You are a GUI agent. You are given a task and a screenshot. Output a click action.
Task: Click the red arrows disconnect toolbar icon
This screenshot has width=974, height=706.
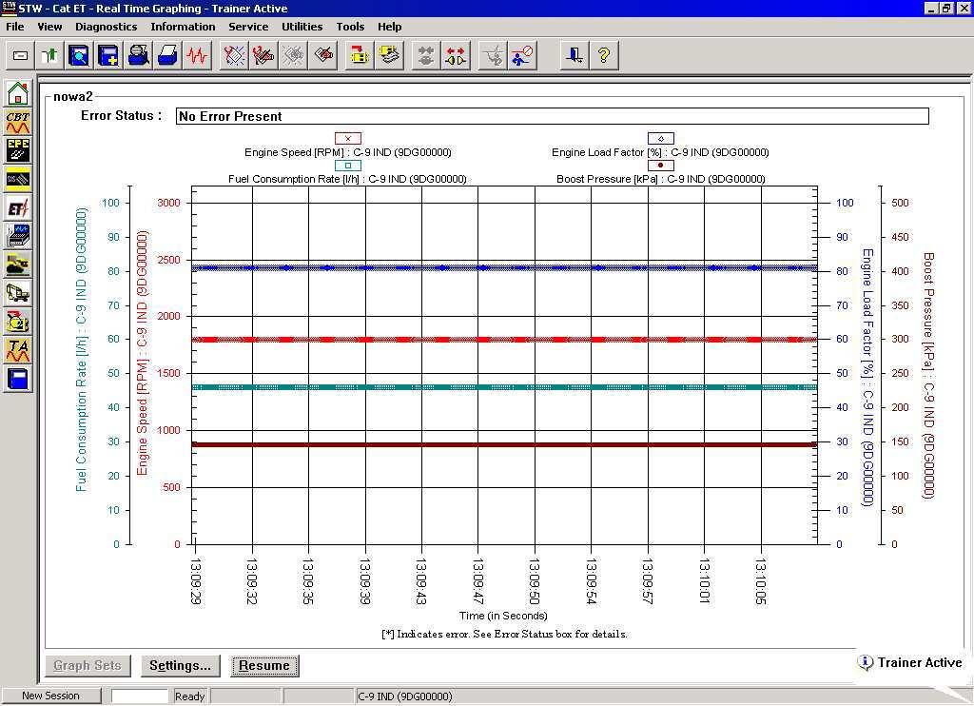click(456, 56)
